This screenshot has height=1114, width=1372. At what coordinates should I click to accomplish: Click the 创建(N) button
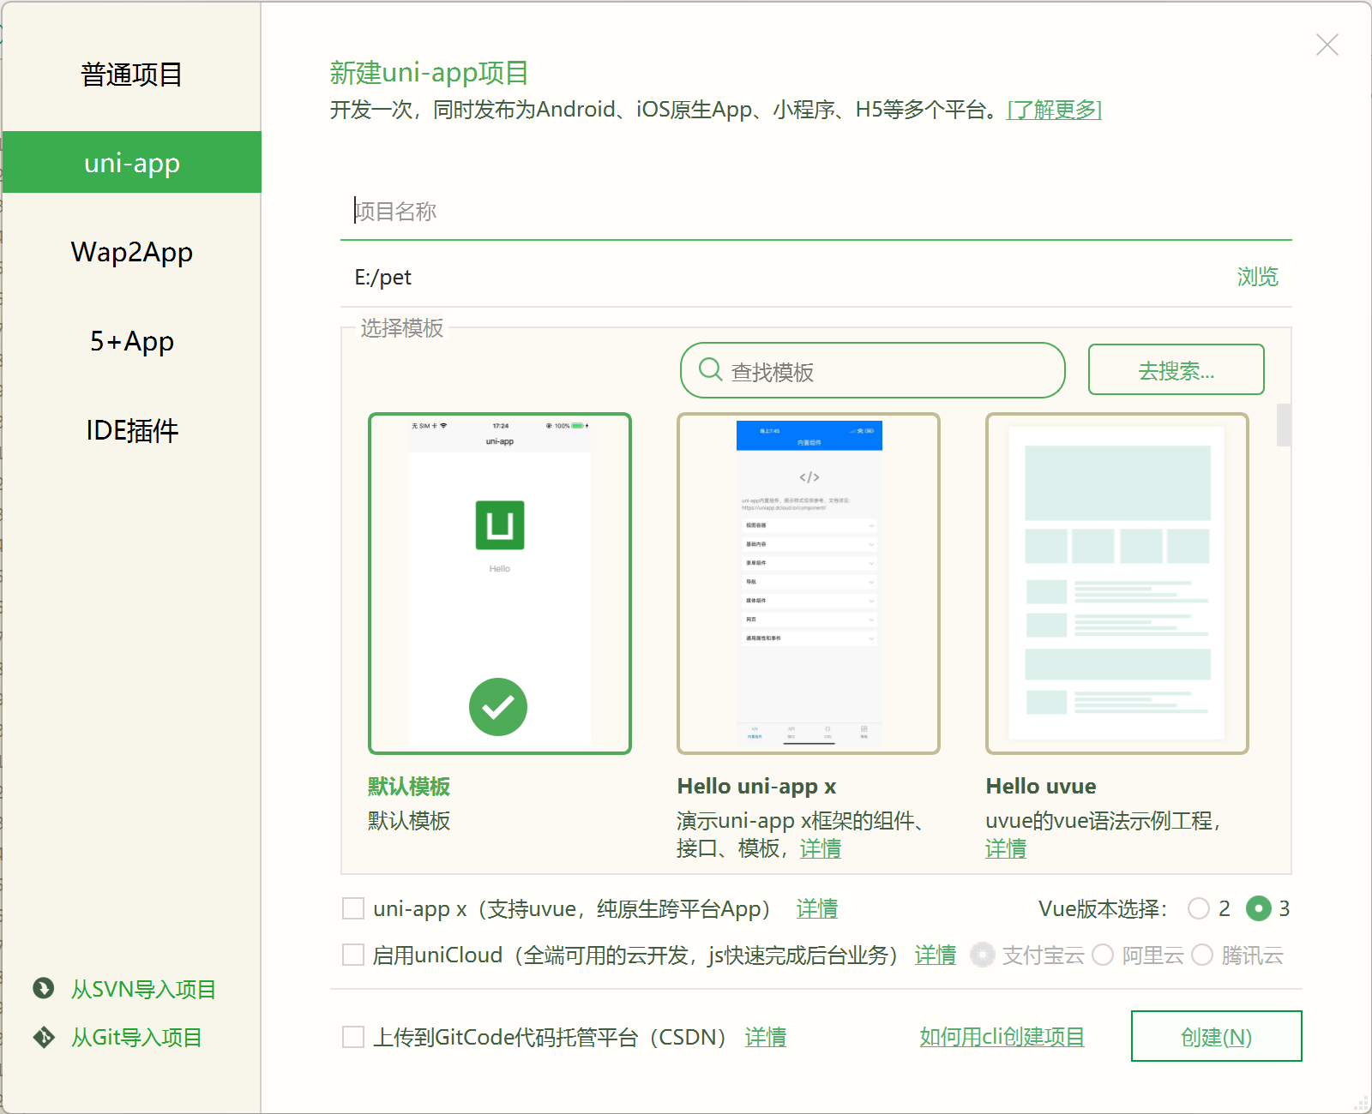(x=1216, y=1036)
